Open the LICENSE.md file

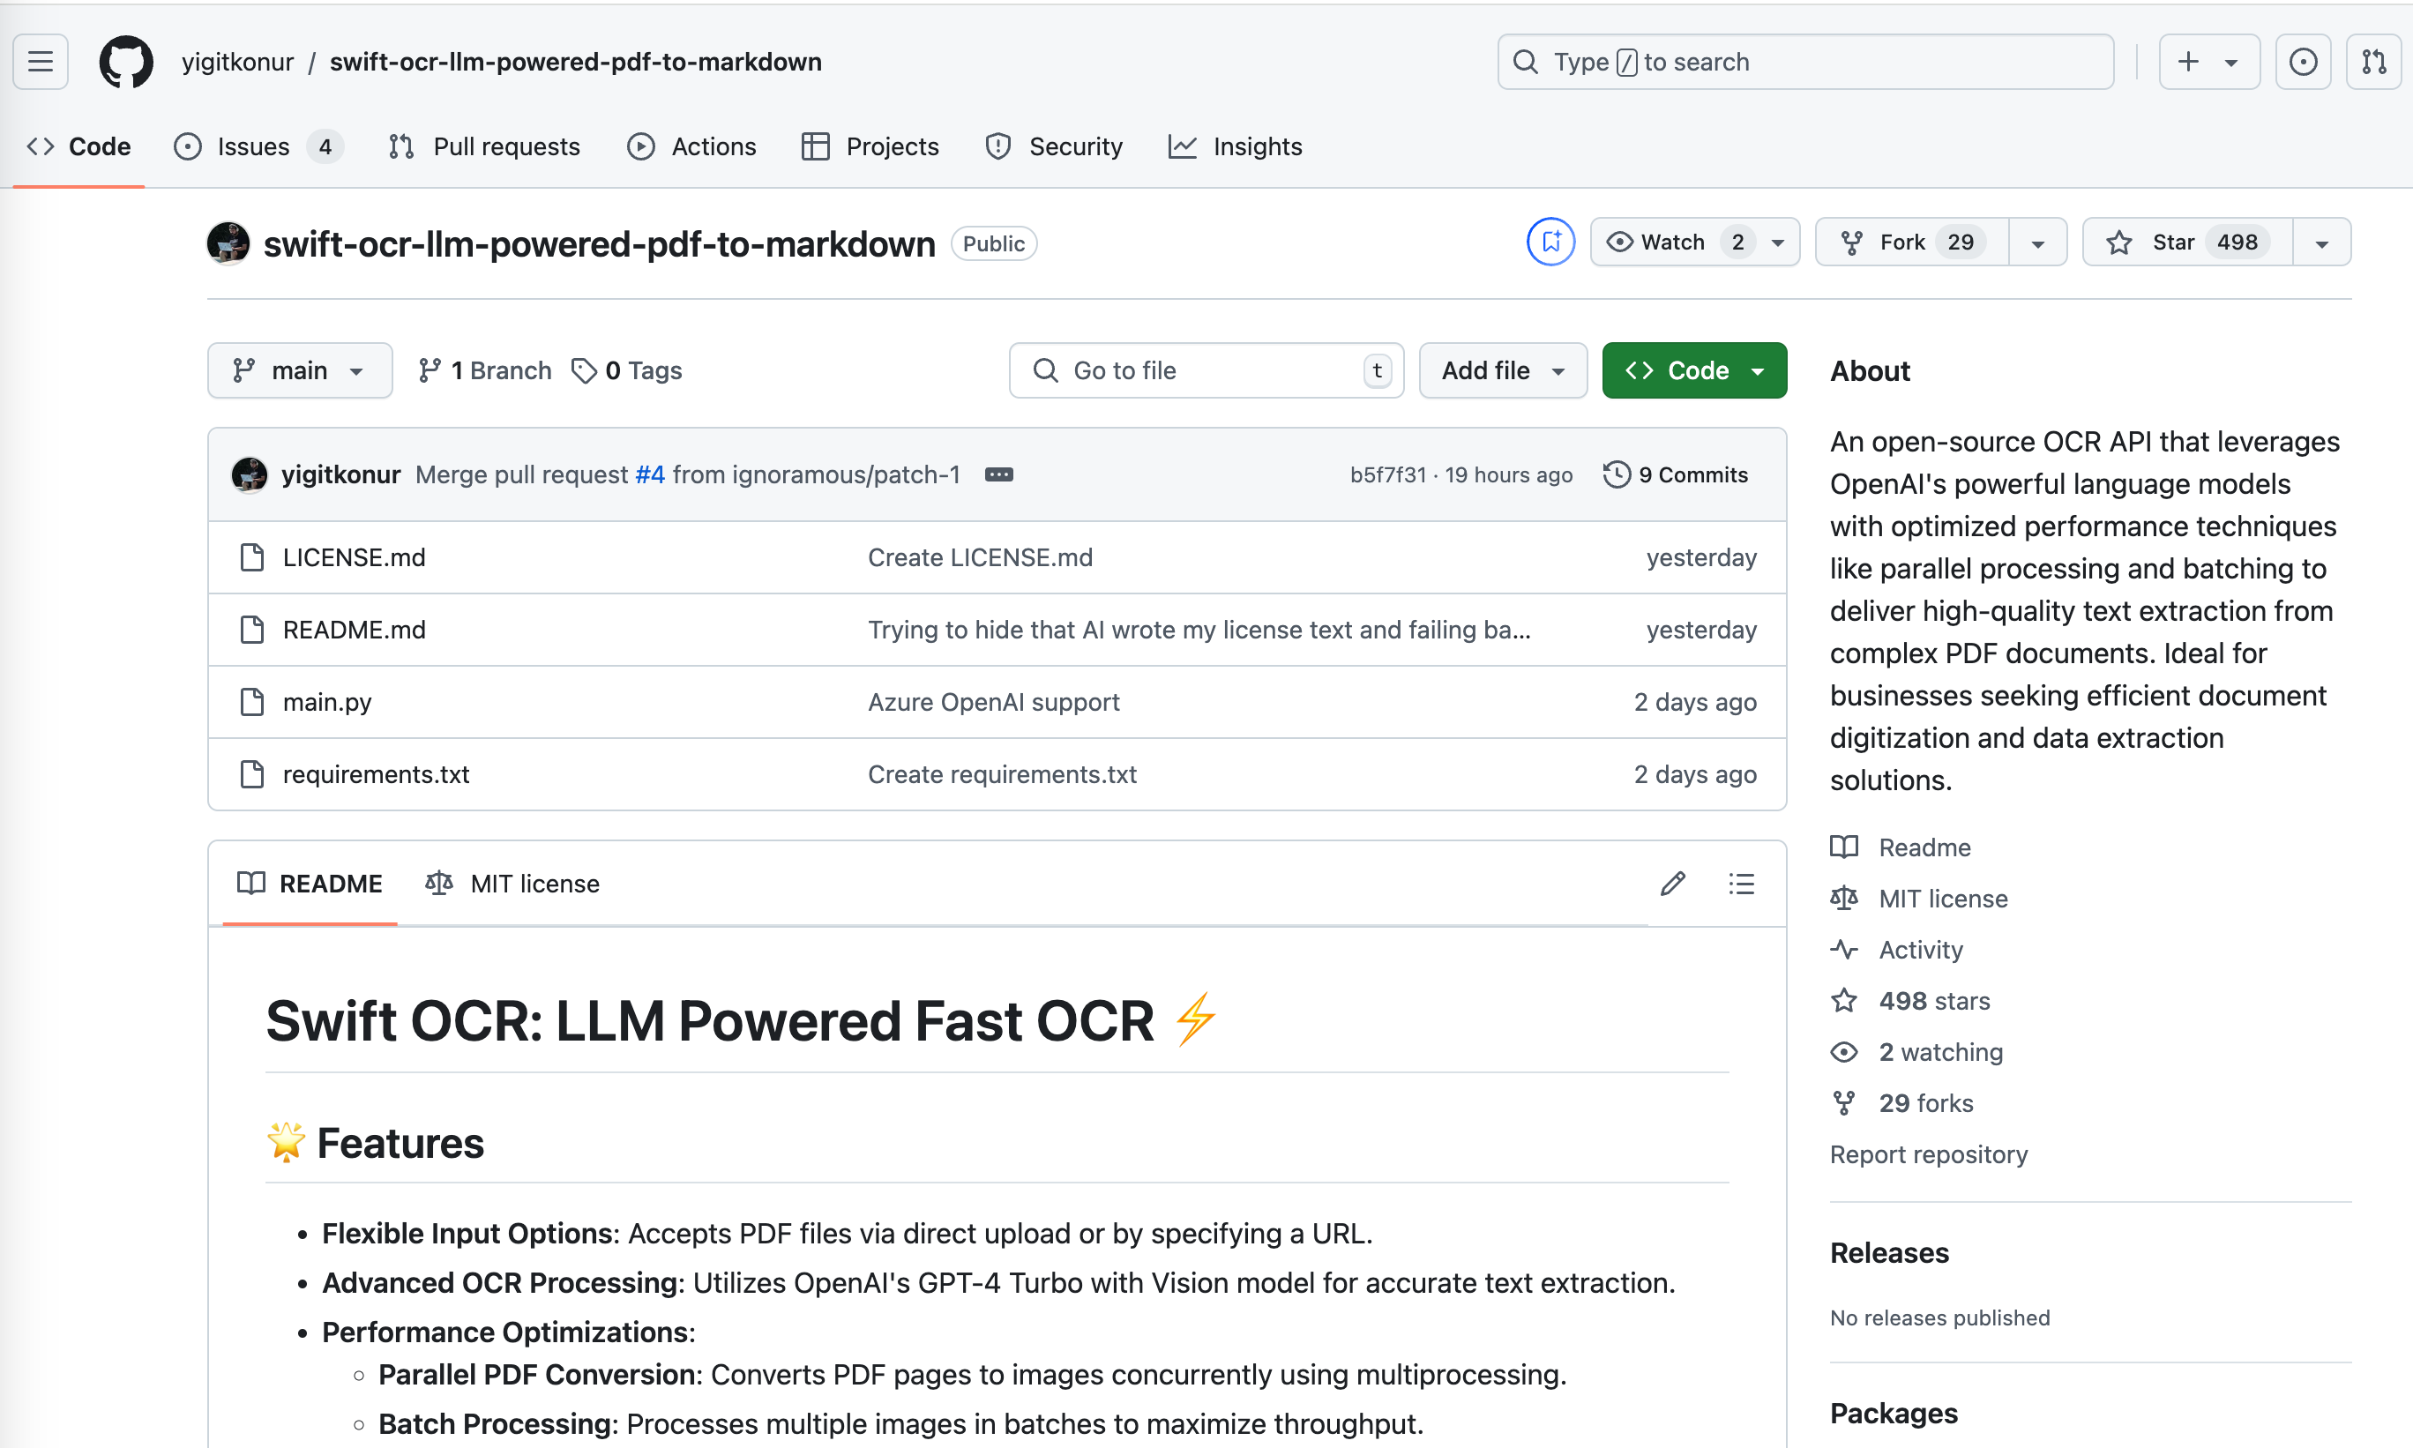(x=355, y=557)
